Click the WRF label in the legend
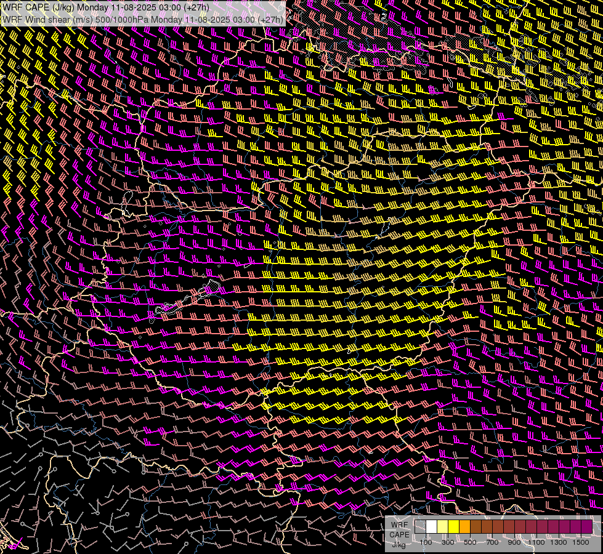Screen dimensions: 603x554 (x=400, y=525)
